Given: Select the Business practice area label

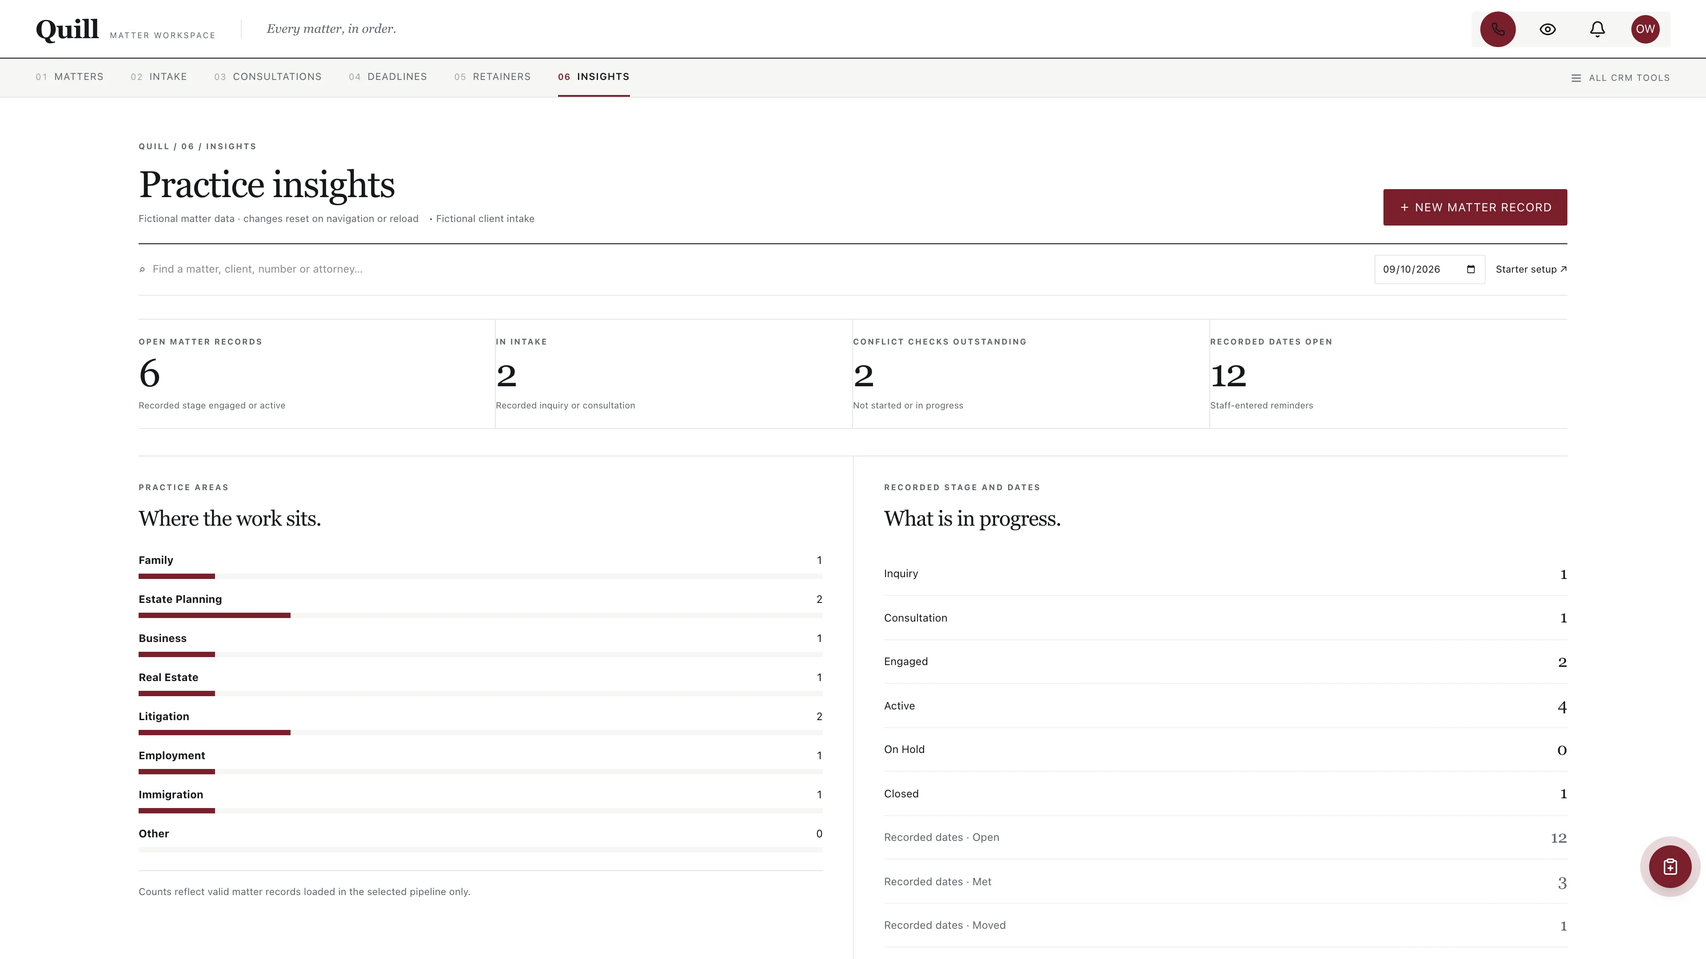Looking at the screenshot, I should pyautogui.click(x=162, y=639).
